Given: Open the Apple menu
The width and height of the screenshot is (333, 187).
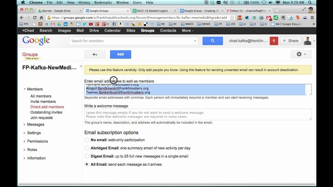Looking at the screenshot, I should tap(23, 3).
